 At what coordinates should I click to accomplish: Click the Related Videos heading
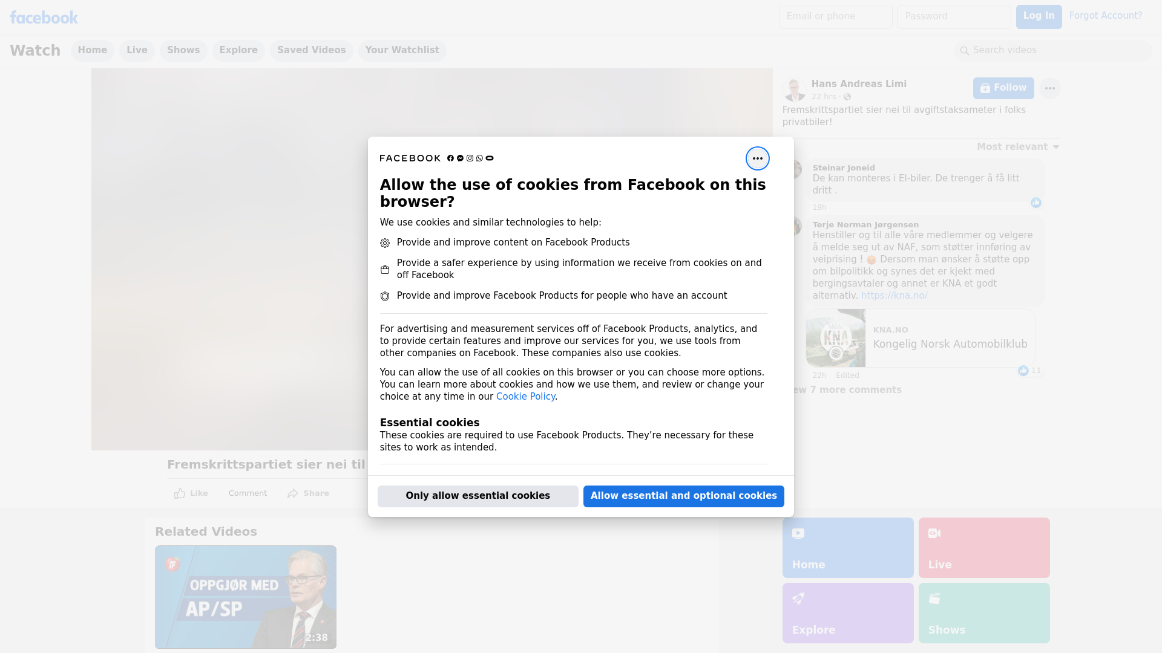pyautogui.click(x=206, y=531)
